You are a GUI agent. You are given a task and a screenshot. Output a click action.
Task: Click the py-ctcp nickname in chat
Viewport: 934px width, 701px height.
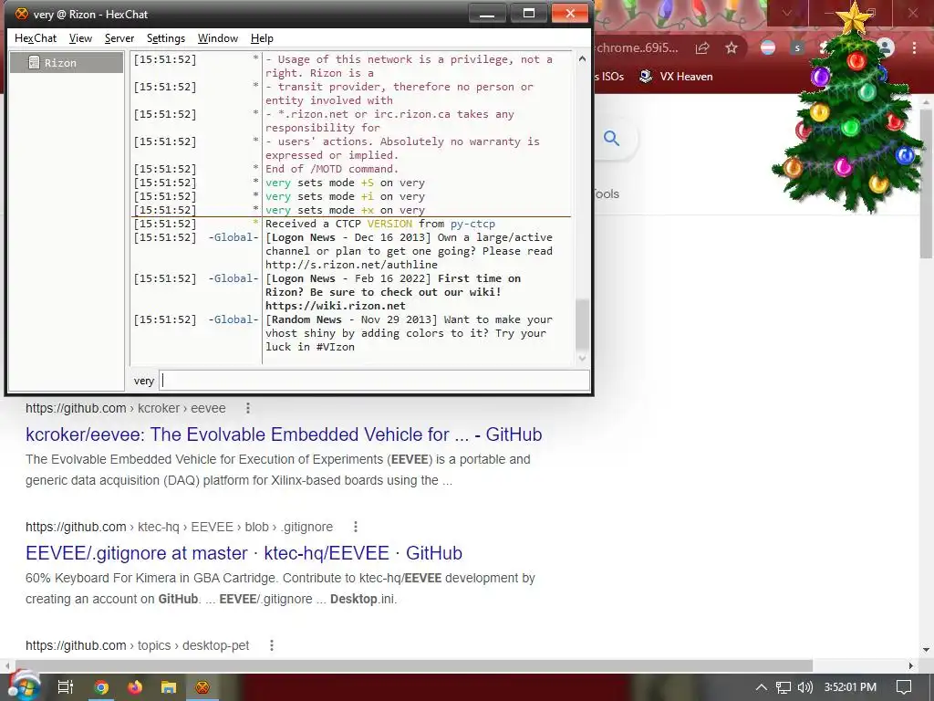coord(472,224)
